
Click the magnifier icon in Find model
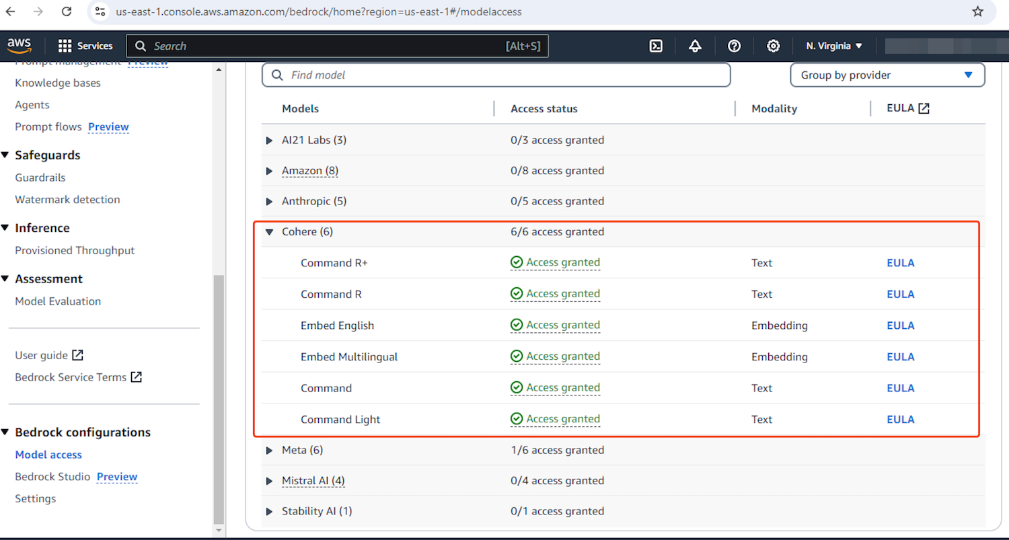click(277, 75)
